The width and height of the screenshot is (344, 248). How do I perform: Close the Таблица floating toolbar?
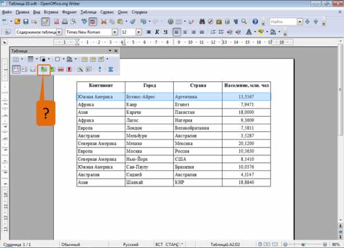(x=116, y=51)
